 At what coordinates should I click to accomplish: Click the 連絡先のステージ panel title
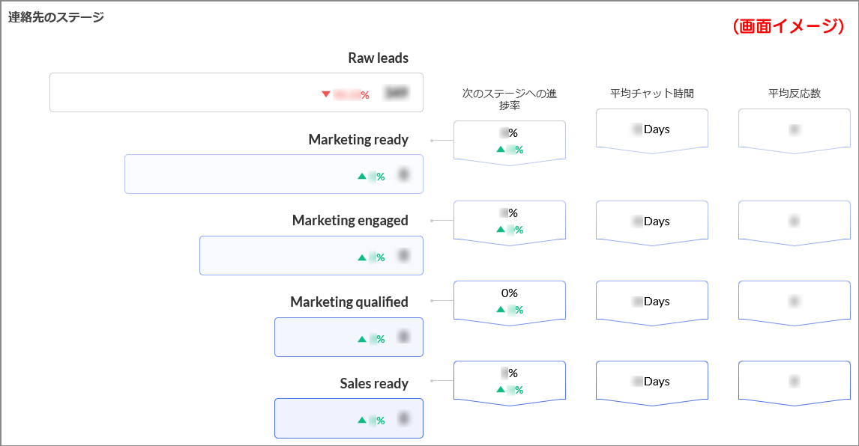click(56, 18)
